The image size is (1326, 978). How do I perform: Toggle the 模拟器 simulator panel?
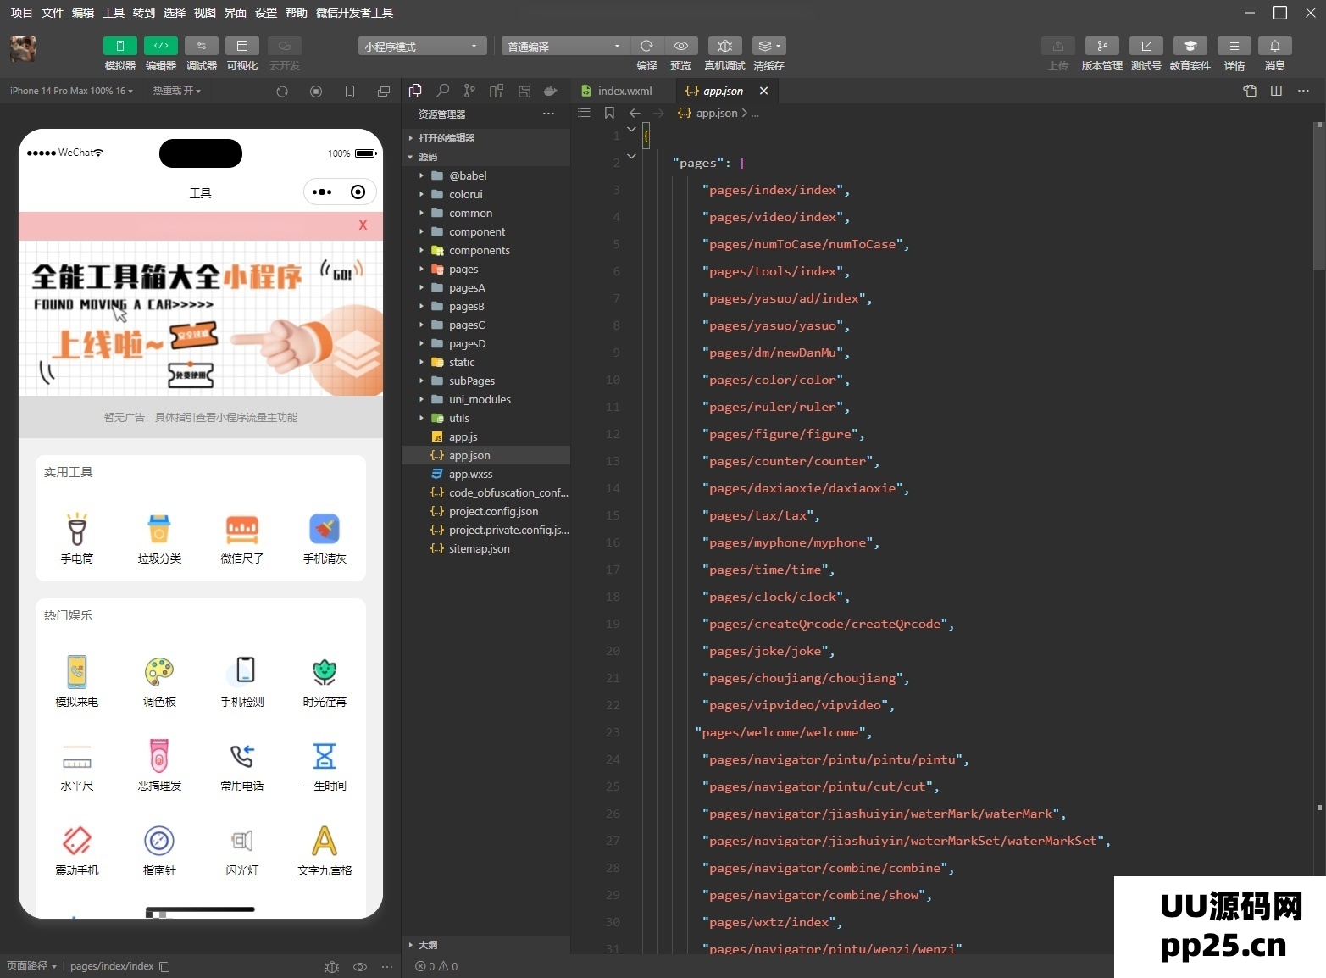coord(119,46)
